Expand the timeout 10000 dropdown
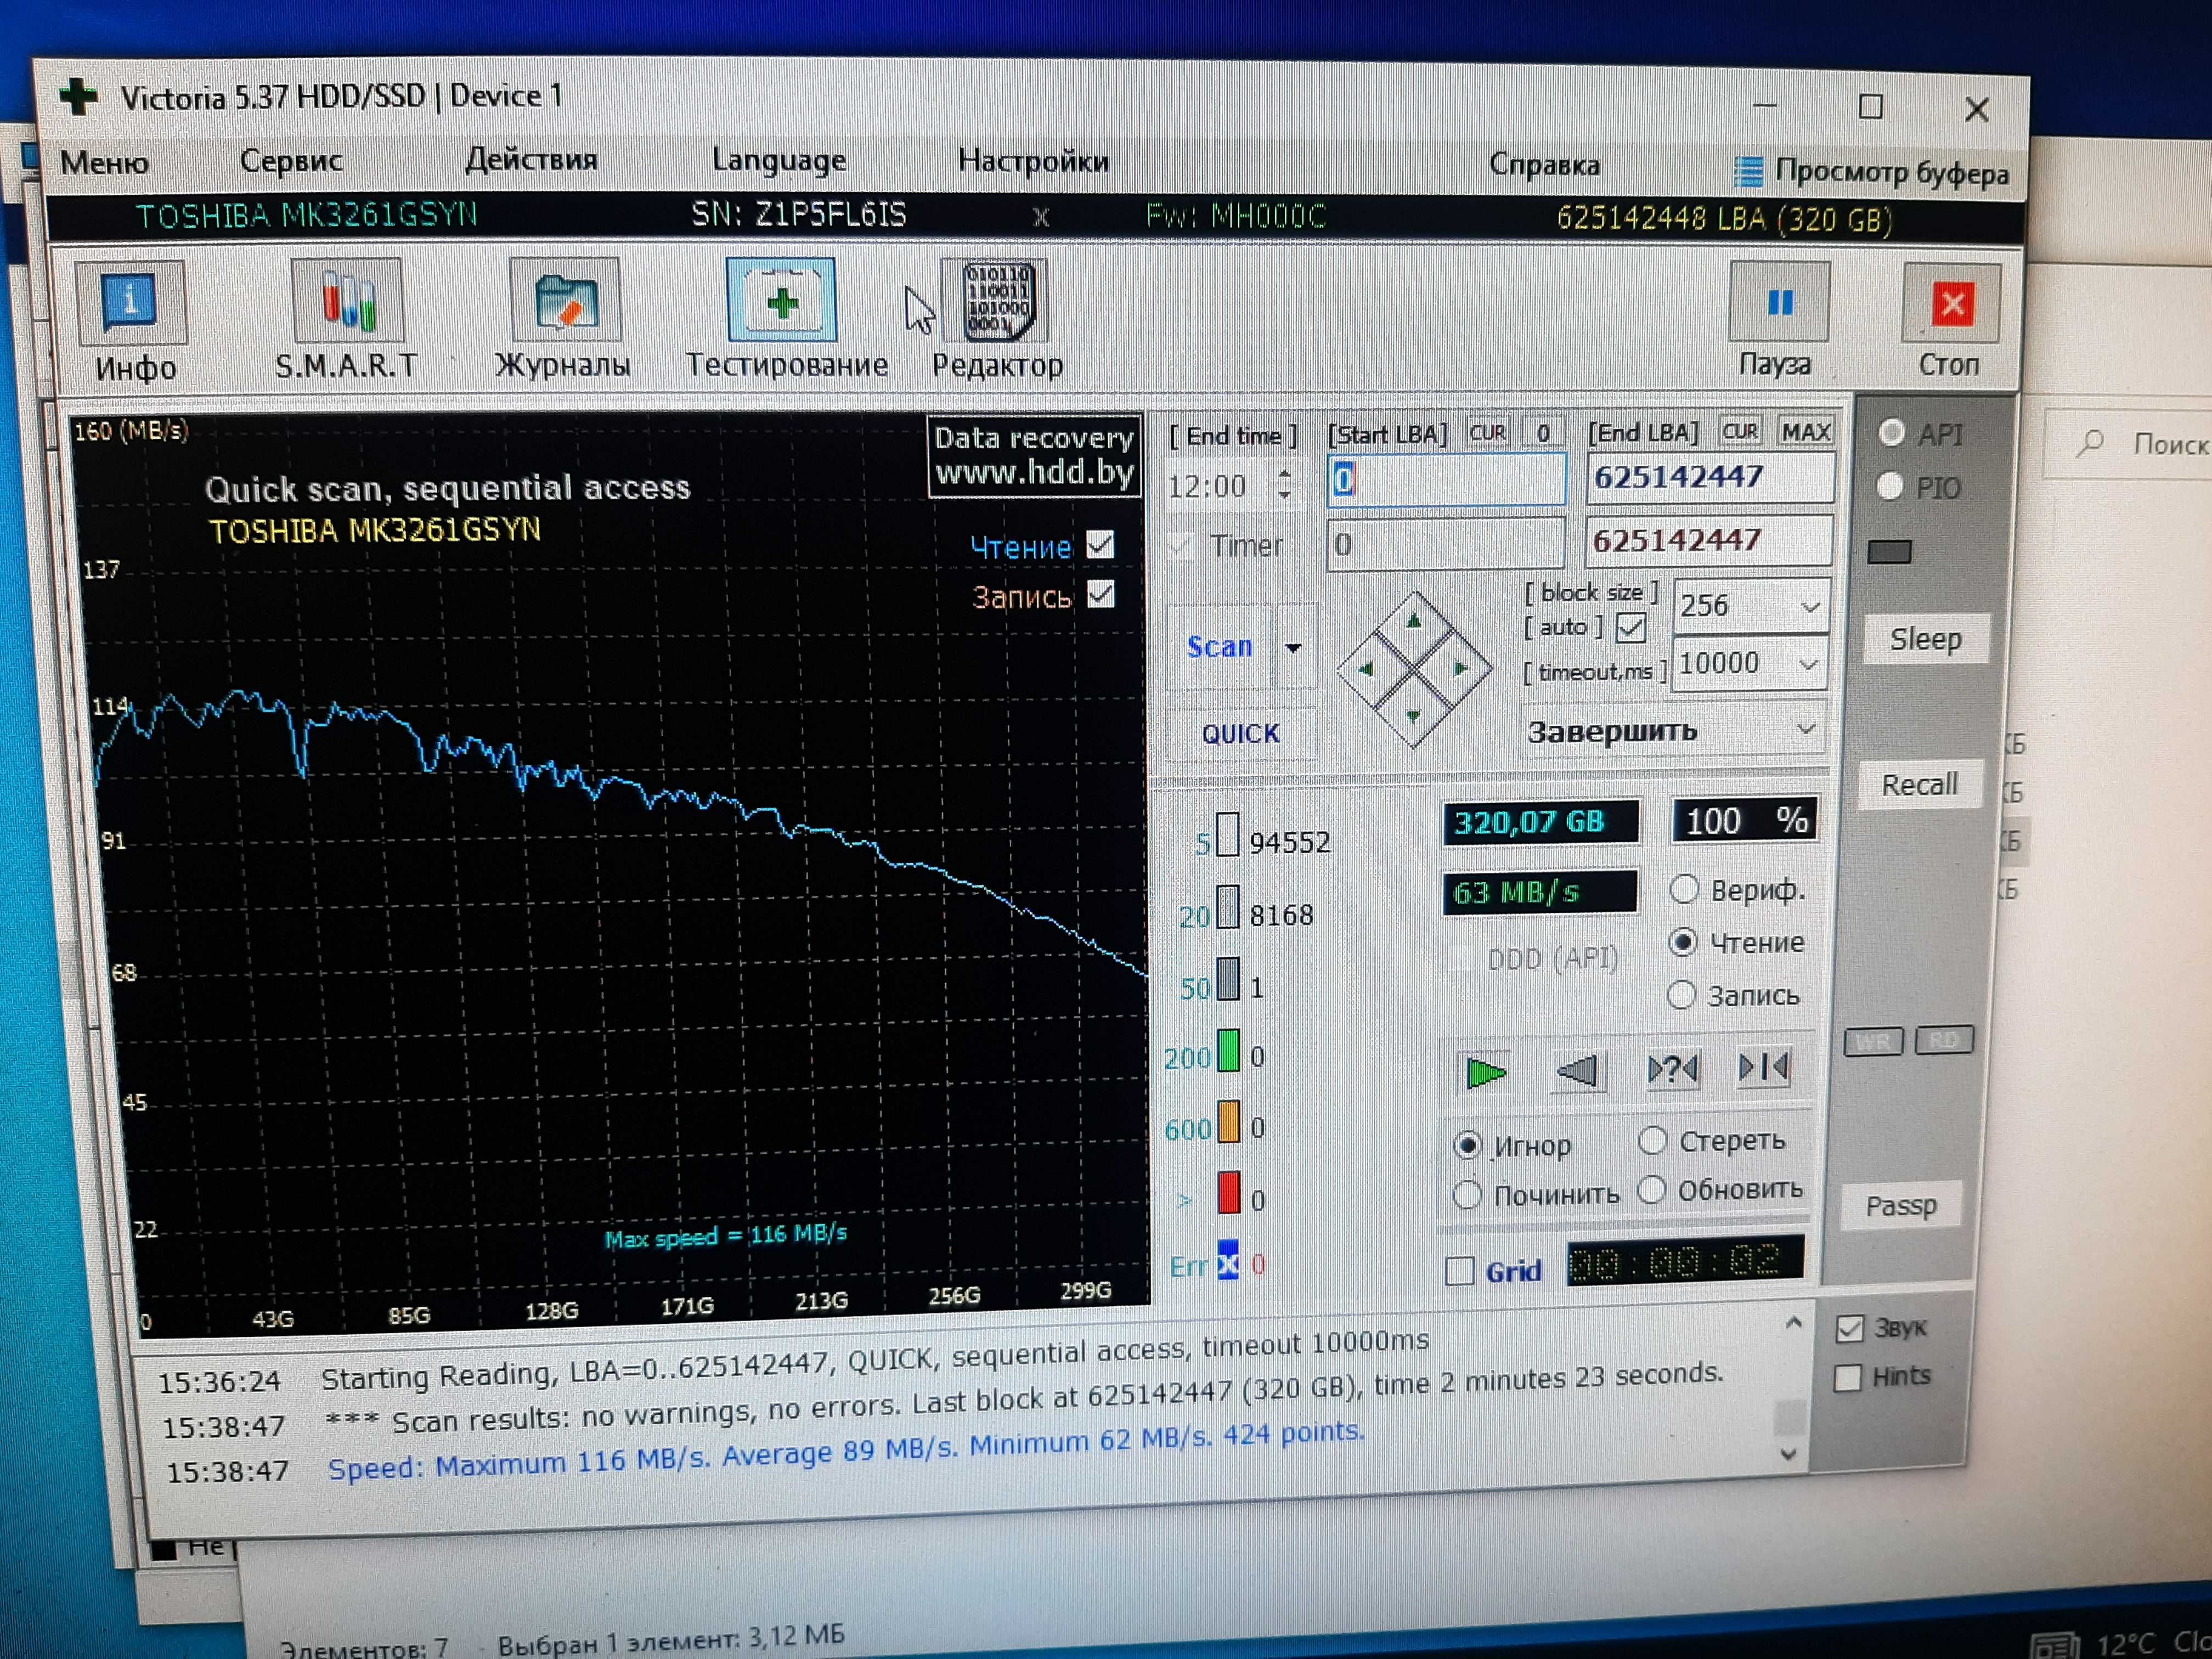Viewport: 2212px width, 1659px height. click(x=1808, y=663)
